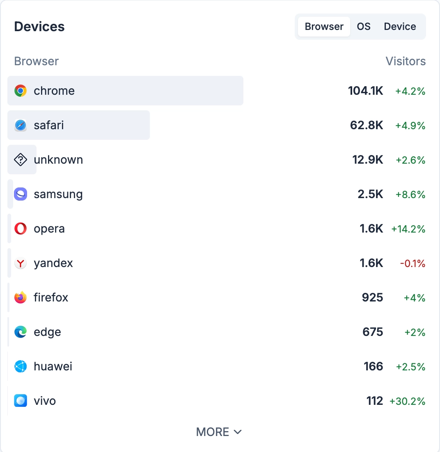Click the chevron next to MORE

click(237, 432)
